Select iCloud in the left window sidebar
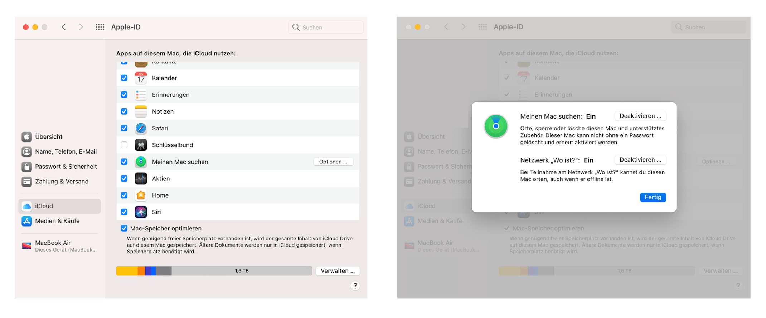The height and width of the screenshot is (318, 766). (x=59, y=206)
